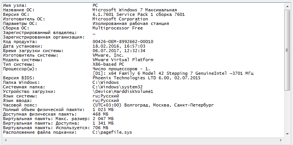The width and height of the screenshot is (293, 145).
Task: Click the vertical scrollbar thumb grip
Action: pos(287,50)
